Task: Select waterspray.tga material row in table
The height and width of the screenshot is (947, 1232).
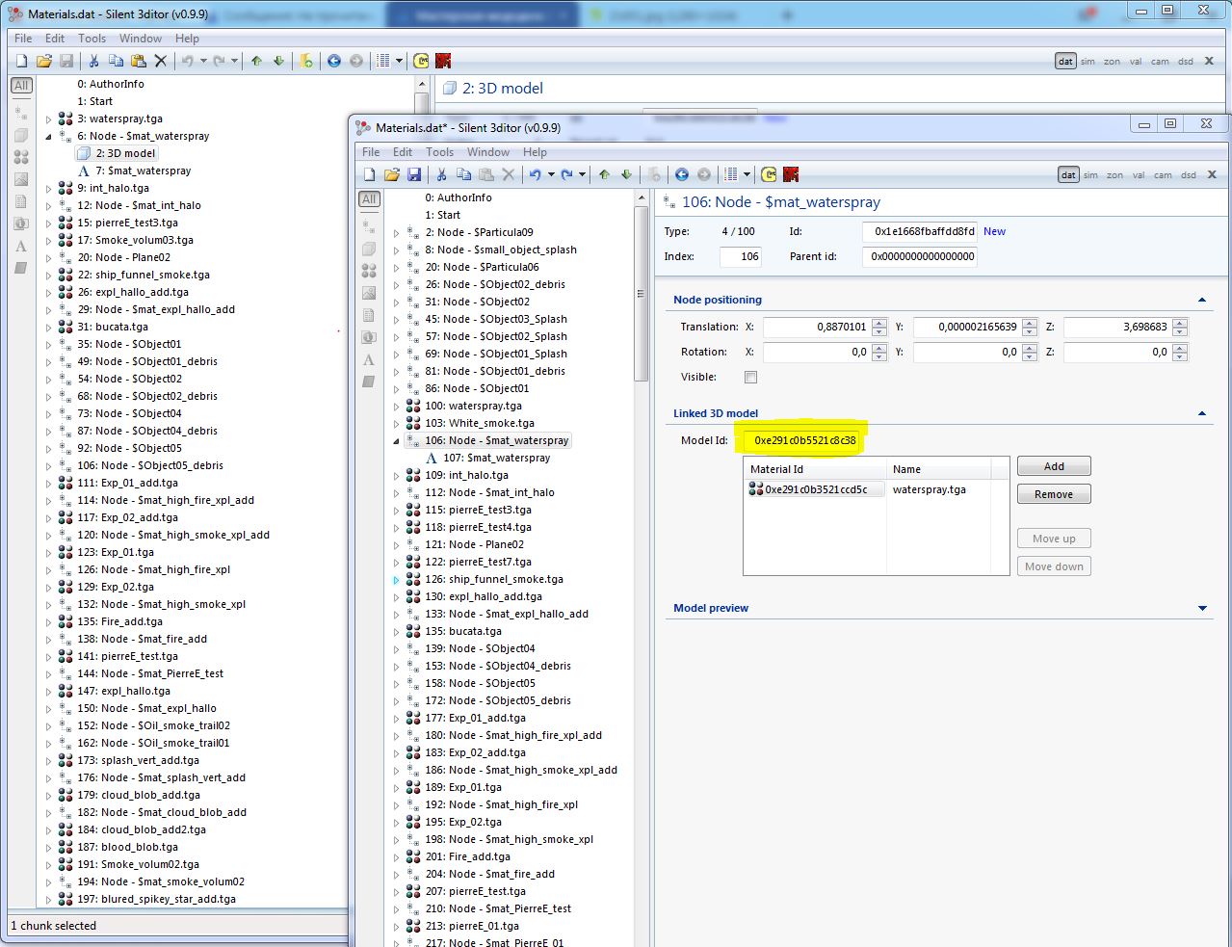Action: pos(875,489)
